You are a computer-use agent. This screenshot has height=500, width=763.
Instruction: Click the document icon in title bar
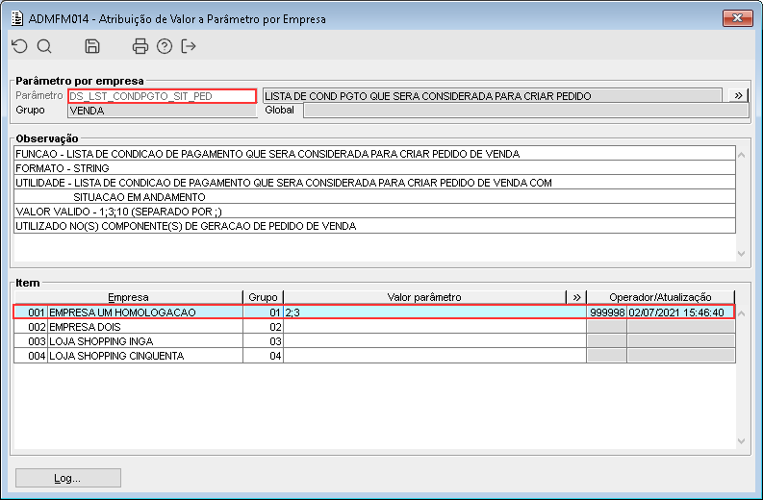point(17,18)
